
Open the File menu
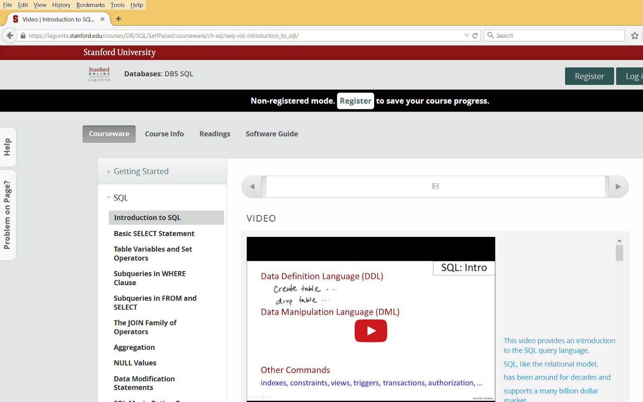click(x=7, y=5)
